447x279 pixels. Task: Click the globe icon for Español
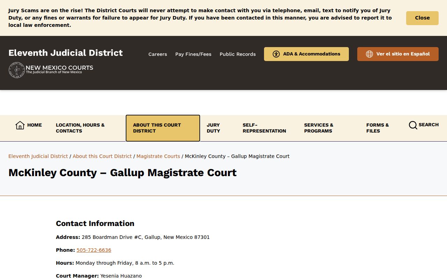[x=369, y=54]
